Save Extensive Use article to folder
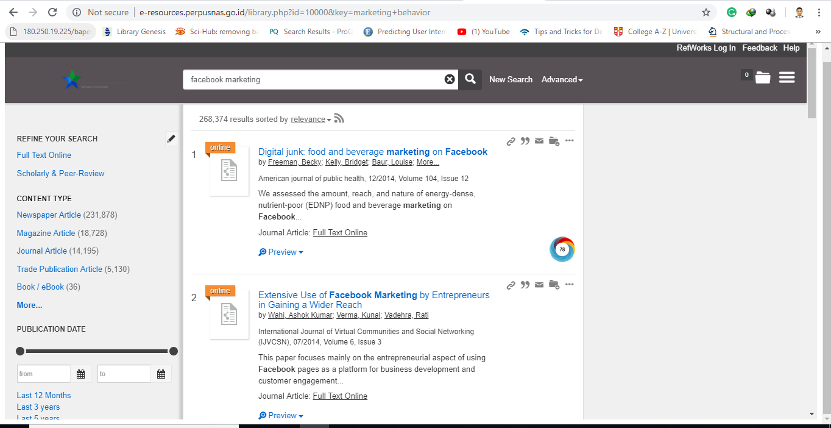The height and width of the screenshot is (428, 831). point(554,285)
